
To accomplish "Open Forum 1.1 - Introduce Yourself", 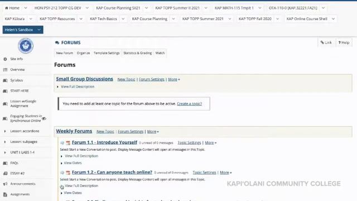I will click(x=104, y=142).
